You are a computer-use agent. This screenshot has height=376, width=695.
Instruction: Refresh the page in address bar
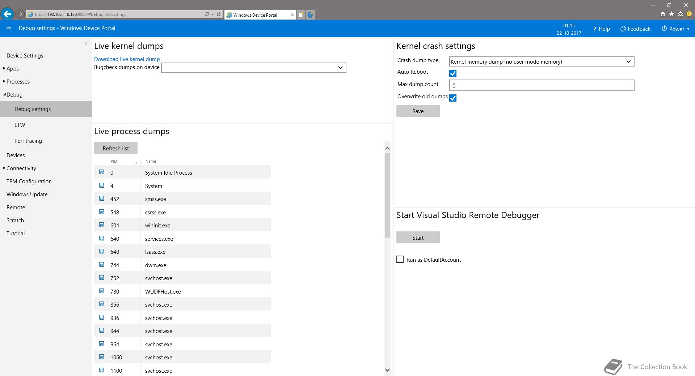pyautogui.click(x=219, y=14)
